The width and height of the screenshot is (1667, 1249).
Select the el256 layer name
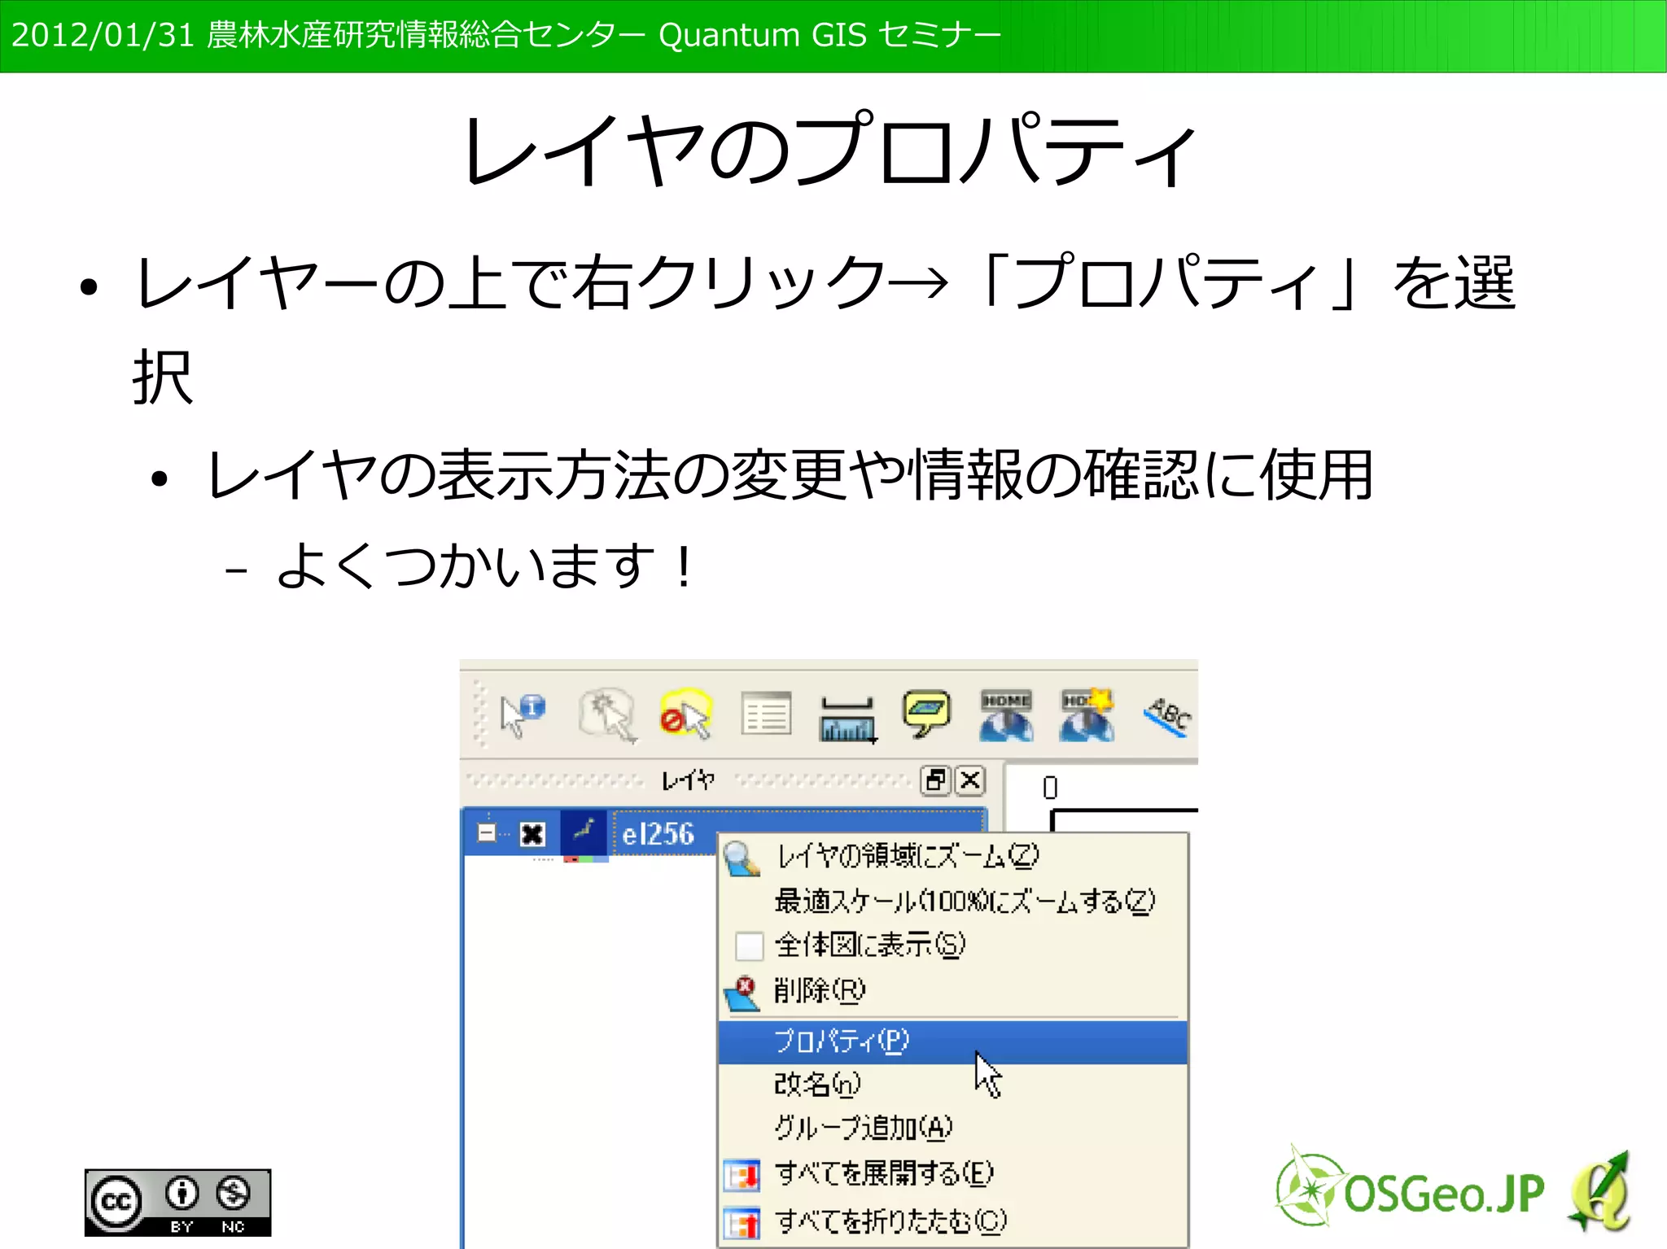coord(658,834)
